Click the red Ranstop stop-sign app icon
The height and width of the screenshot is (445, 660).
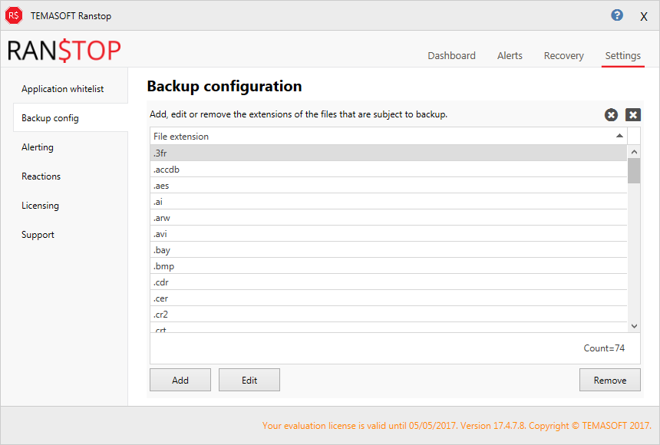point(14,15)
